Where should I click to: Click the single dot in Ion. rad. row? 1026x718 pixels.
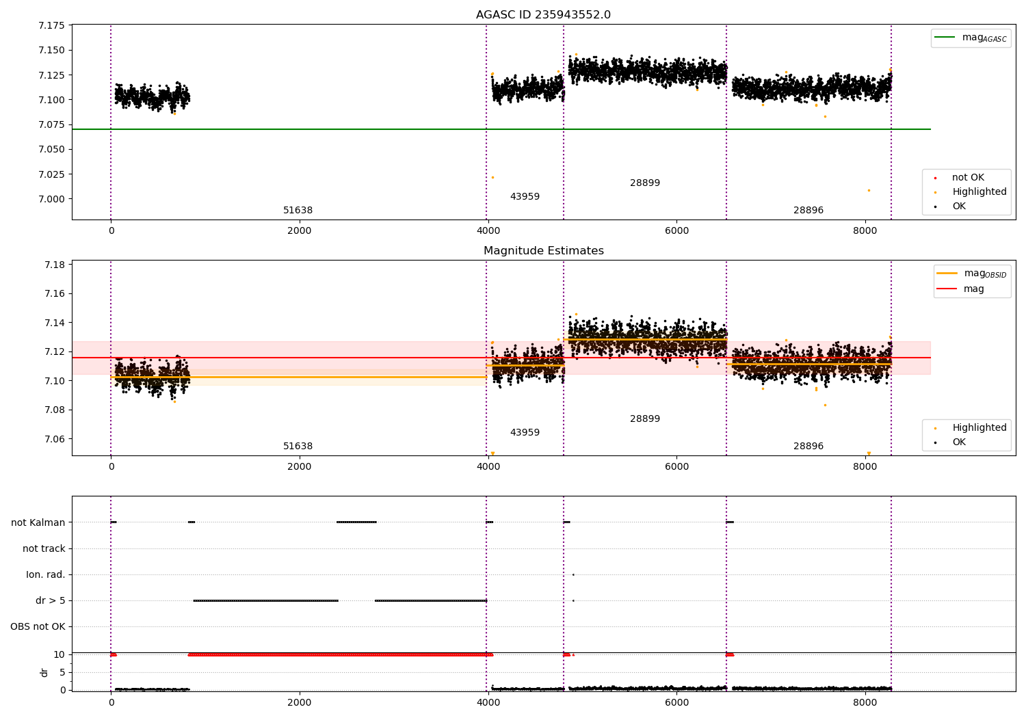(573, 574)
